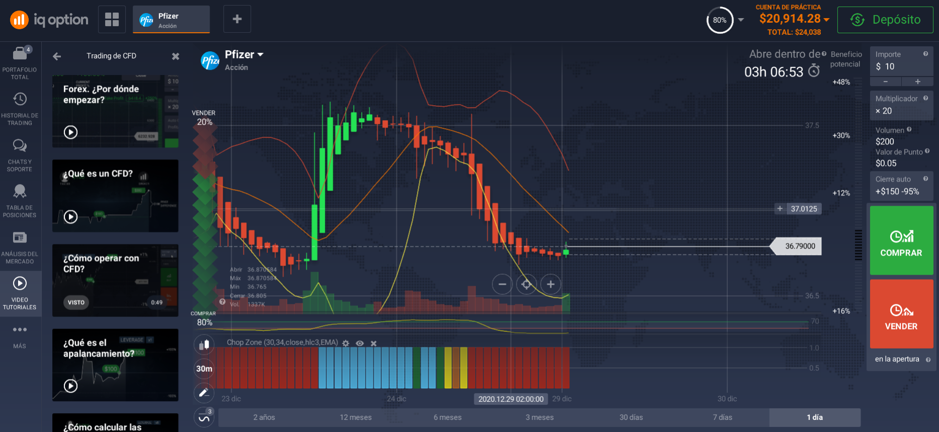Open the '¿Cómo operar con CFD?' tutorial

point(115,281)
